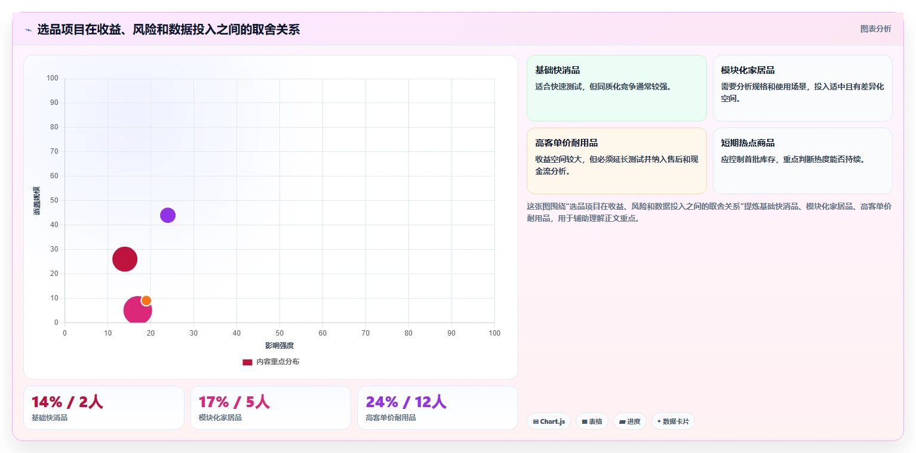916x453 pixels.
Task: Click the 影响强度 x-axis label
Action: point(279,346)
